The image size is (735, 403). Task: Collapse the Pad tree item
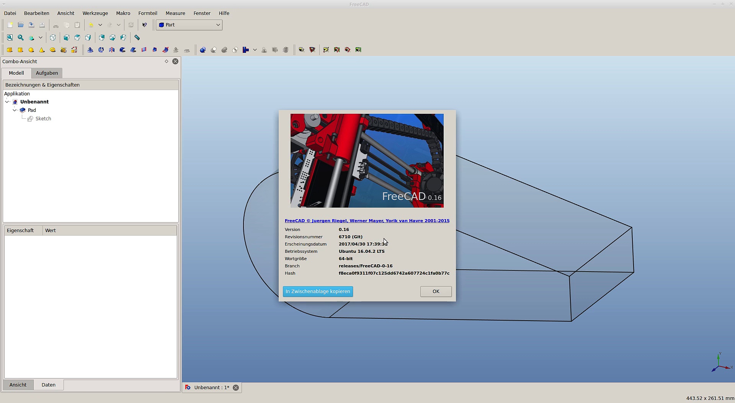pyautogui.click(x=15, y=110)
